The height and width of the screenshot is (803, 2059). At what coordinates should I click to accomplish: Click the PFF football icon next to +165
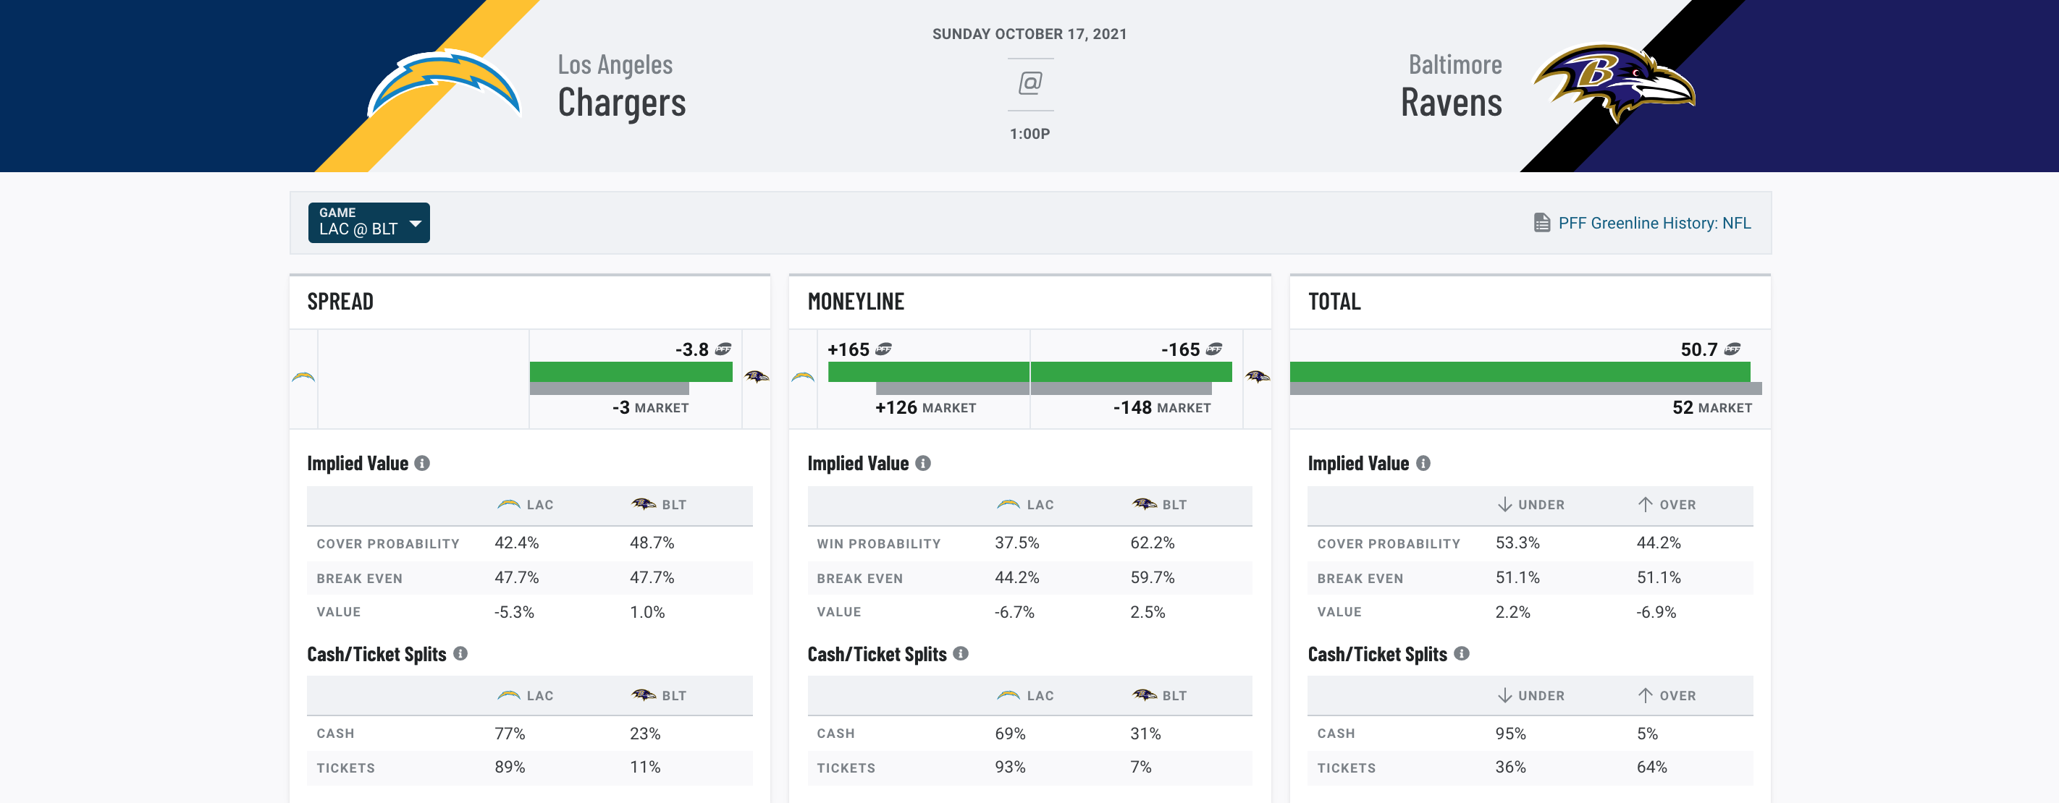point(883,349)
